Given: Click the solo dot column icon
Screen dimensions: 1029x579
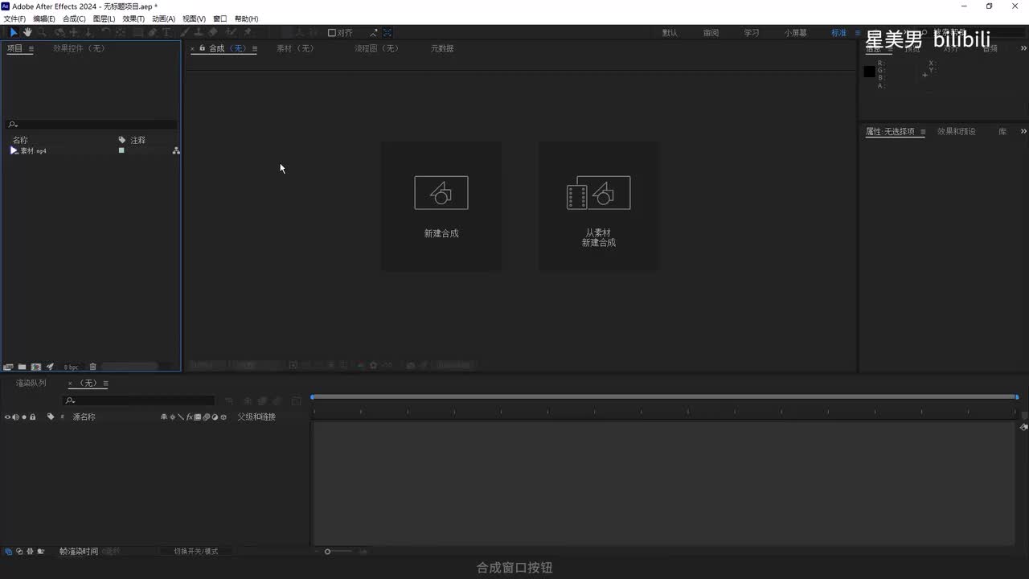Looking at the screenshot, I should [x=24, y=417].
